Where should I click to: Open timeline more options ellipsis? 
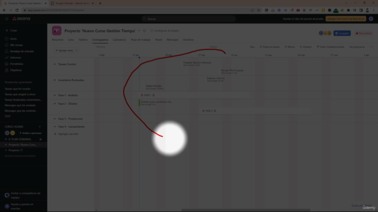pos(372,47)
